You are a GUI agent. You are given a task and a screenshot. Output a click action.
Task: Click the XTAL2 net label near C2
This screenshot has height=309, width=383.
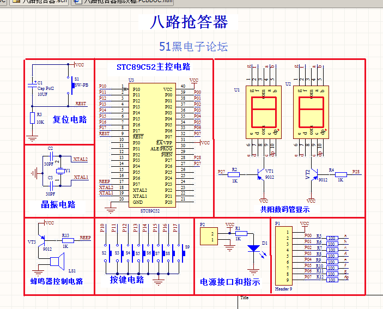81,159
